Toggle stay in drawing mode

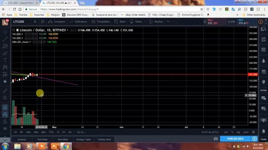[5, 115]
